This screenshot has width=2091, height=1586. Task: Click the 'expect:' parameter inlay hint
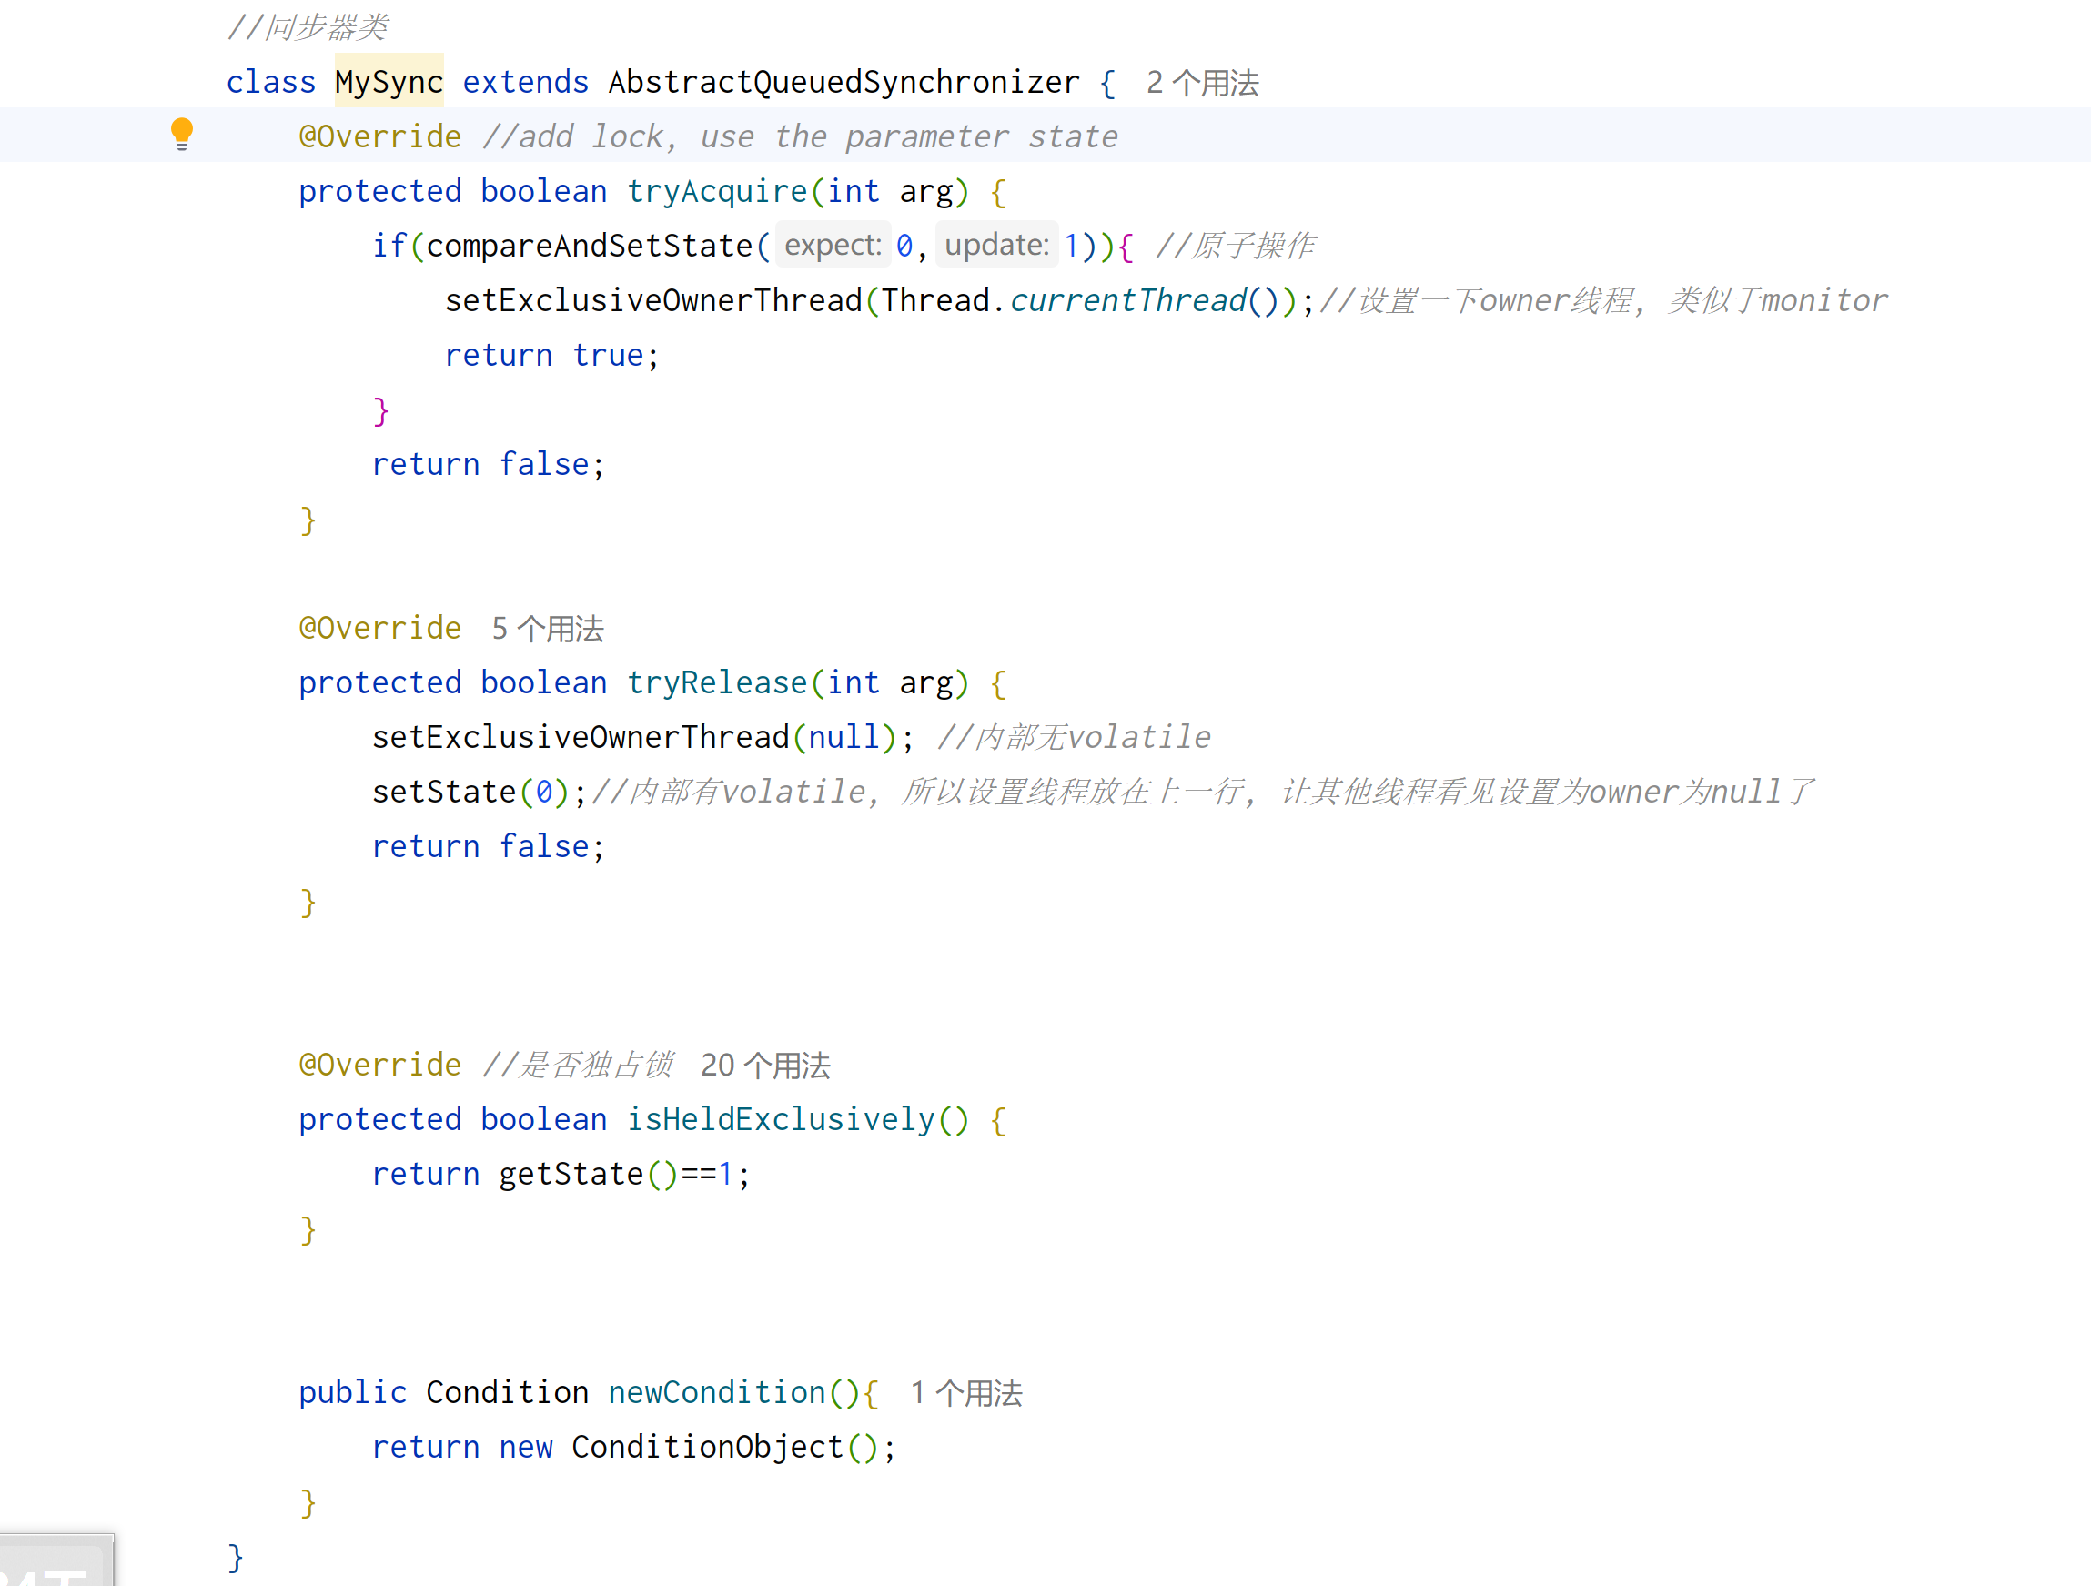click(832, 246)
